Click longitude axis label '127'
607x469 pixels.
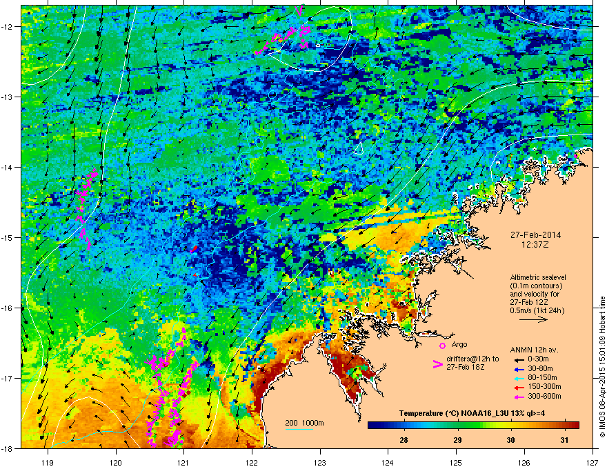tap(593, 462)
